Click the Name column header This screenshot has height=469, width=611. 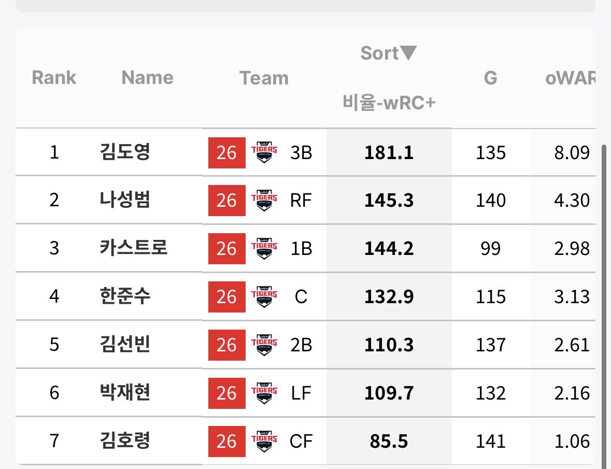[148, 78]
